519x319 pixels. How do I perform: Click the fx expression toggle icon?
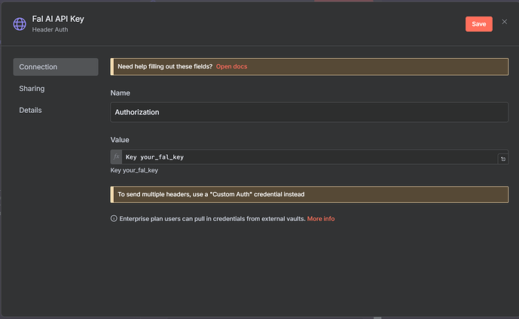click(x=116, y=157)
